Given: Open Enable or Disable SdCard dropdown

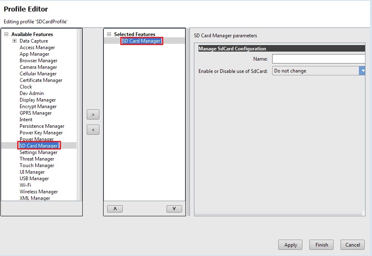Looking at the screenshot, I should pos(362,71).
